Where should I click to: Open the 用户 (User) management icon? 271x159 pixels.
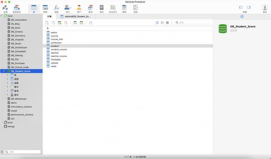point(79,8)
